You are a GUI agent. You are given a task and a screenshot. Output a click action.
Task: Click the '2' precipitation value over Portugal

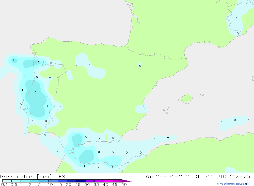pyautogui.click(x=36, y=91)
